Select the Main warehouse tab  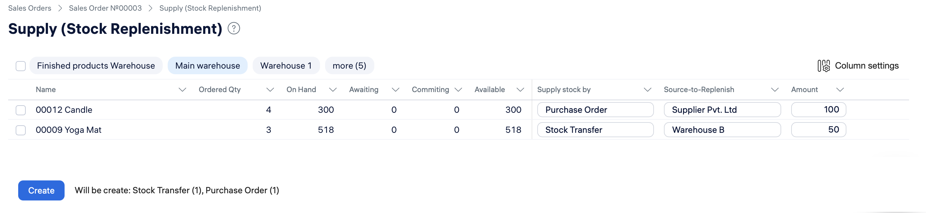pyautogui.click(x=208, y=66)
